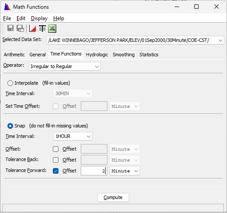Switch to the Hydrologic tab
Viewport: 227px width, 213px height.
click(97, 55)
